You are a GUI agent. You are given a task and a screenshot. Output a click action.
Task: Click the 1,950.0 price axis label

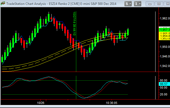pos(165,47)
